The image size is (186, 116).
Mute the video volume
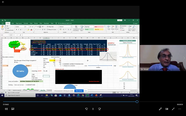[6, 109]
